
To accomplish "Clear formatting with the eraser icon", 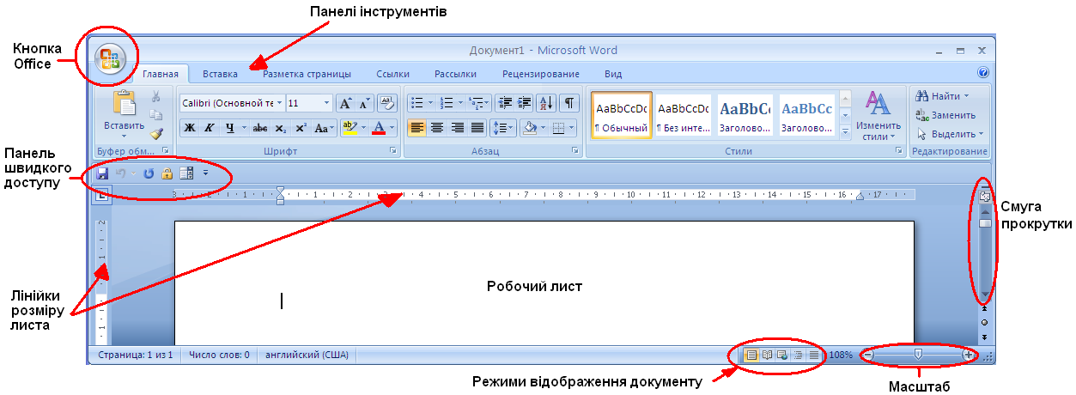I will coord(387,103).
